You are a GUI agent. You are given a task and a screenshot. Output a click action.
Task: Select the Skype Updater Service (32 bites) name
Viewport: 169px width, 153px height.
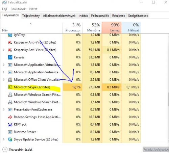(x=36, y=139)
